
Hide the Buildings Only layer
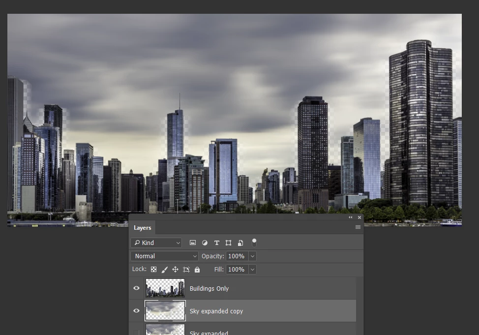coord(137,288)
